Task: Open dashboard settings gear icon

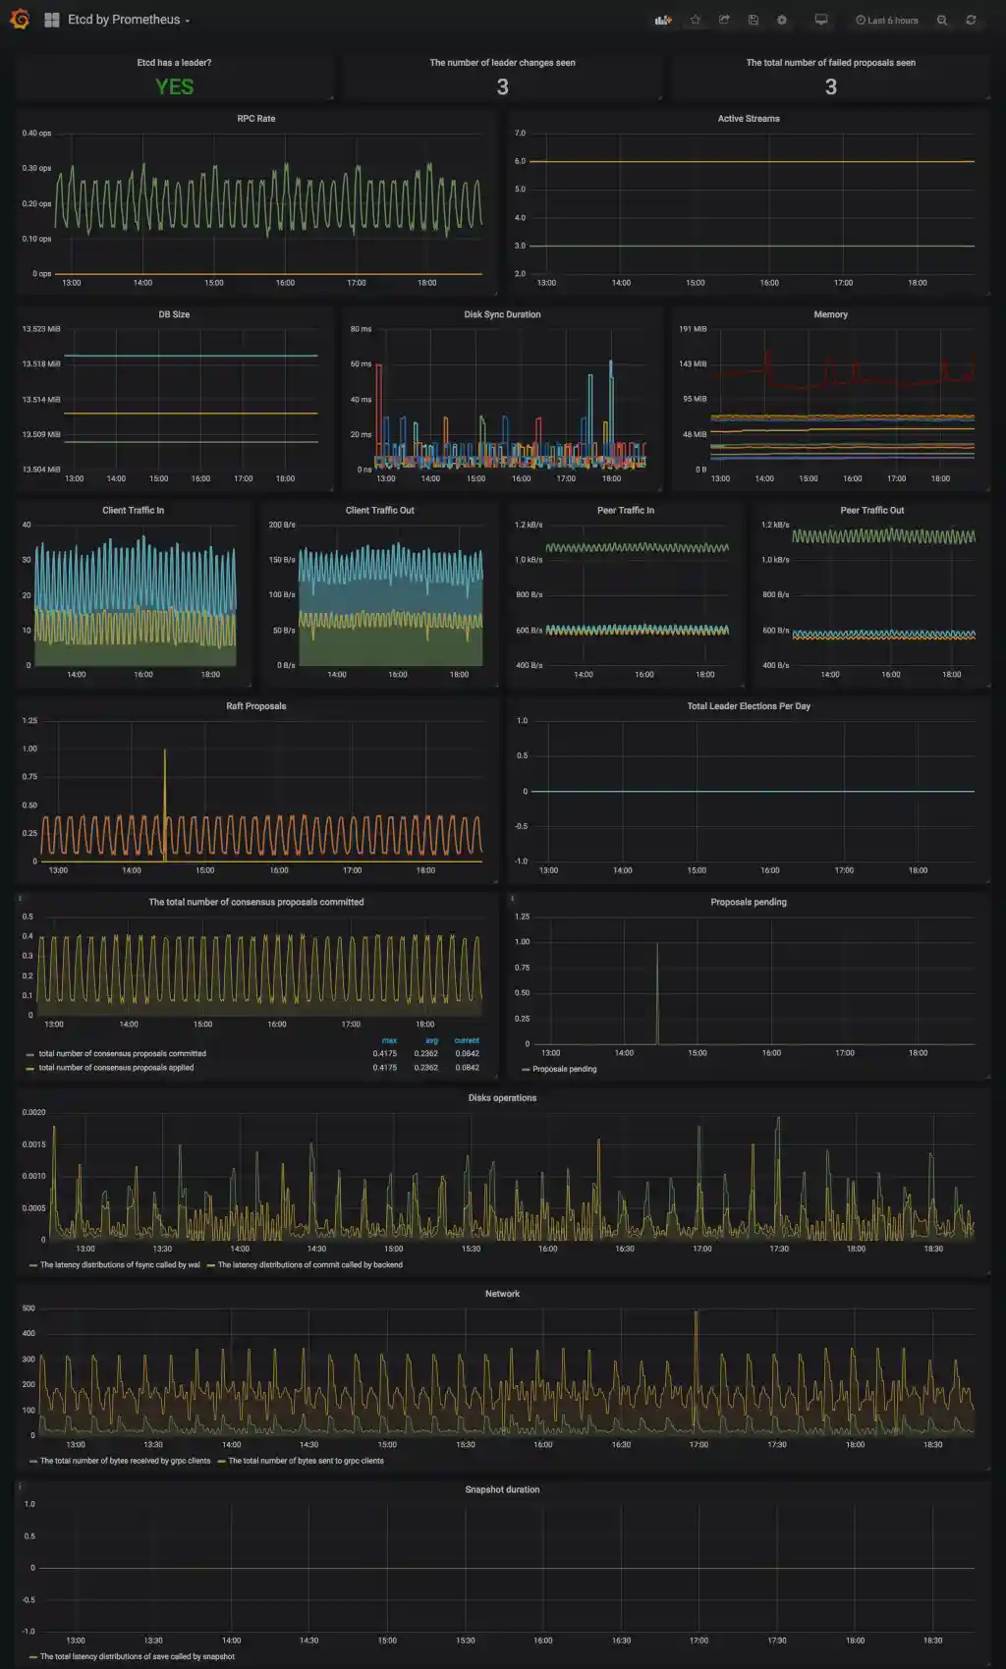Action: [782, 20]
